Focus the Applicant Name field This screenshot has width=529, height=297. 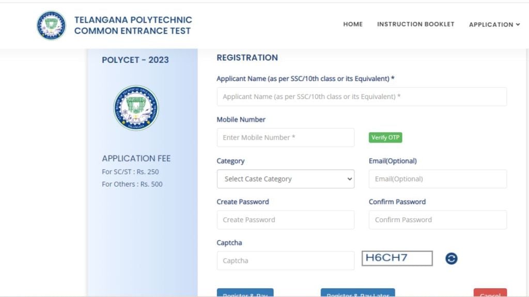(x=362, y=96)
